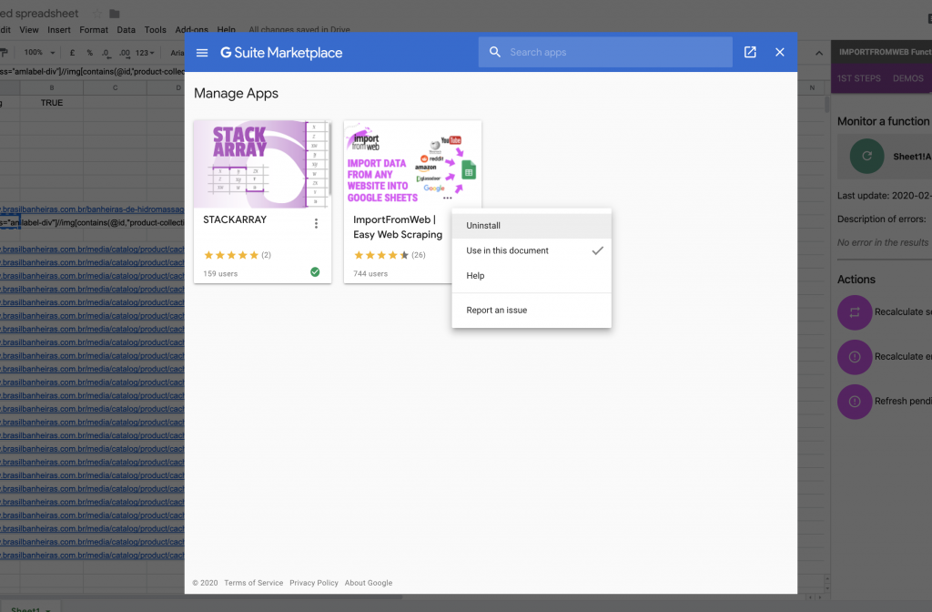The image size is (932, 612).
Task: Expand the zoom 100% dropdown
Action: [39, 53]
